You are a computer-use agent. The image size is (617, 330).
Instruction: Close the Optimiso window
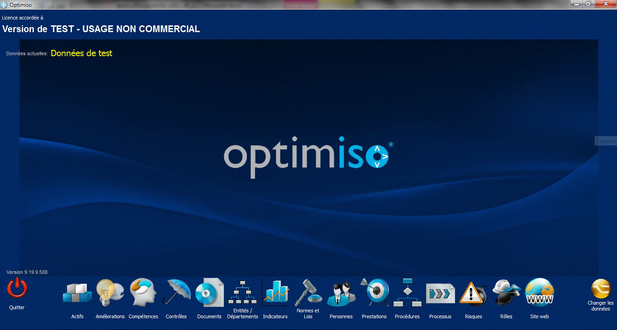click(x=605, y=4)
